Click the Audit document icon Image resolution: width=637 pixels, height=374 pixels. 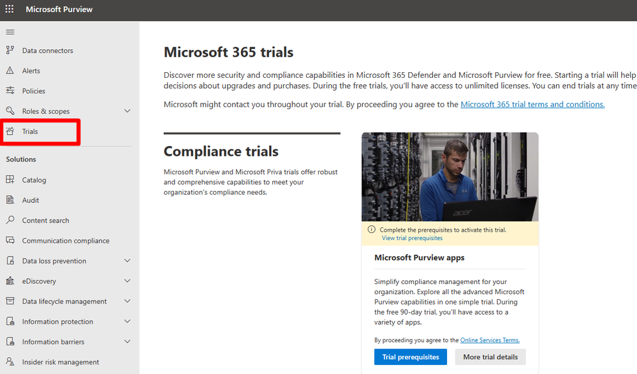(x=10, y=200)
